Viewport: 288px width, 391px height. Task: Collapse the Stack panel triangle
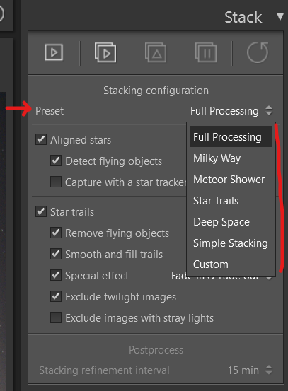pyautogui.click(x=280, y=17)
